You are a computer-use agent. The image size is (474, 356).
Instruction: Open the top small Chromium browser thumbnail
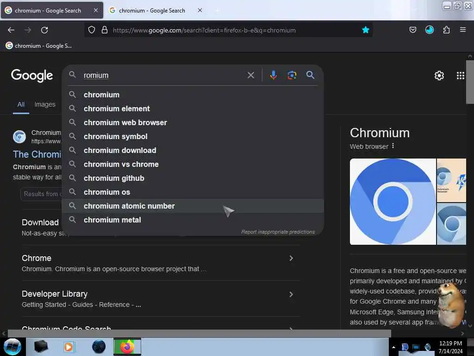[451, 180]
